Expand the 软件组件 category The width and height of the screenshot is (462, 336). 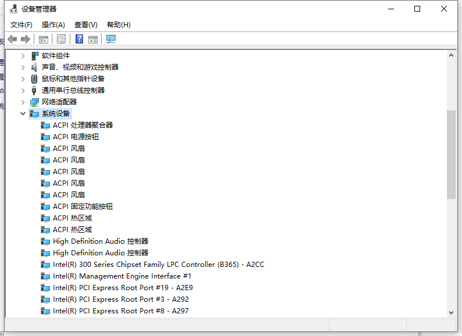coord(23,56)
